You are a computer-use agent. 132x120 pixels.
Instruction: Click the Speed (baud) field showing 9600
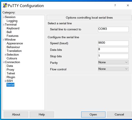113,43
